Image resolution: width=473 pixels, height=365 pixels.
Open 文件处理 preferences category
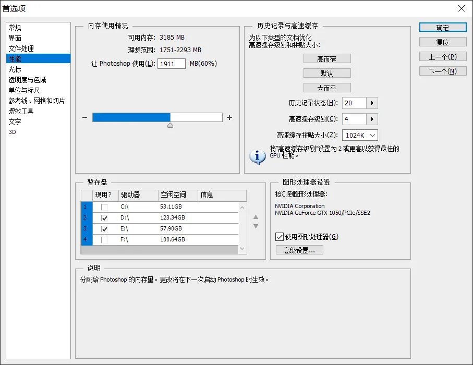pos(21,48)
